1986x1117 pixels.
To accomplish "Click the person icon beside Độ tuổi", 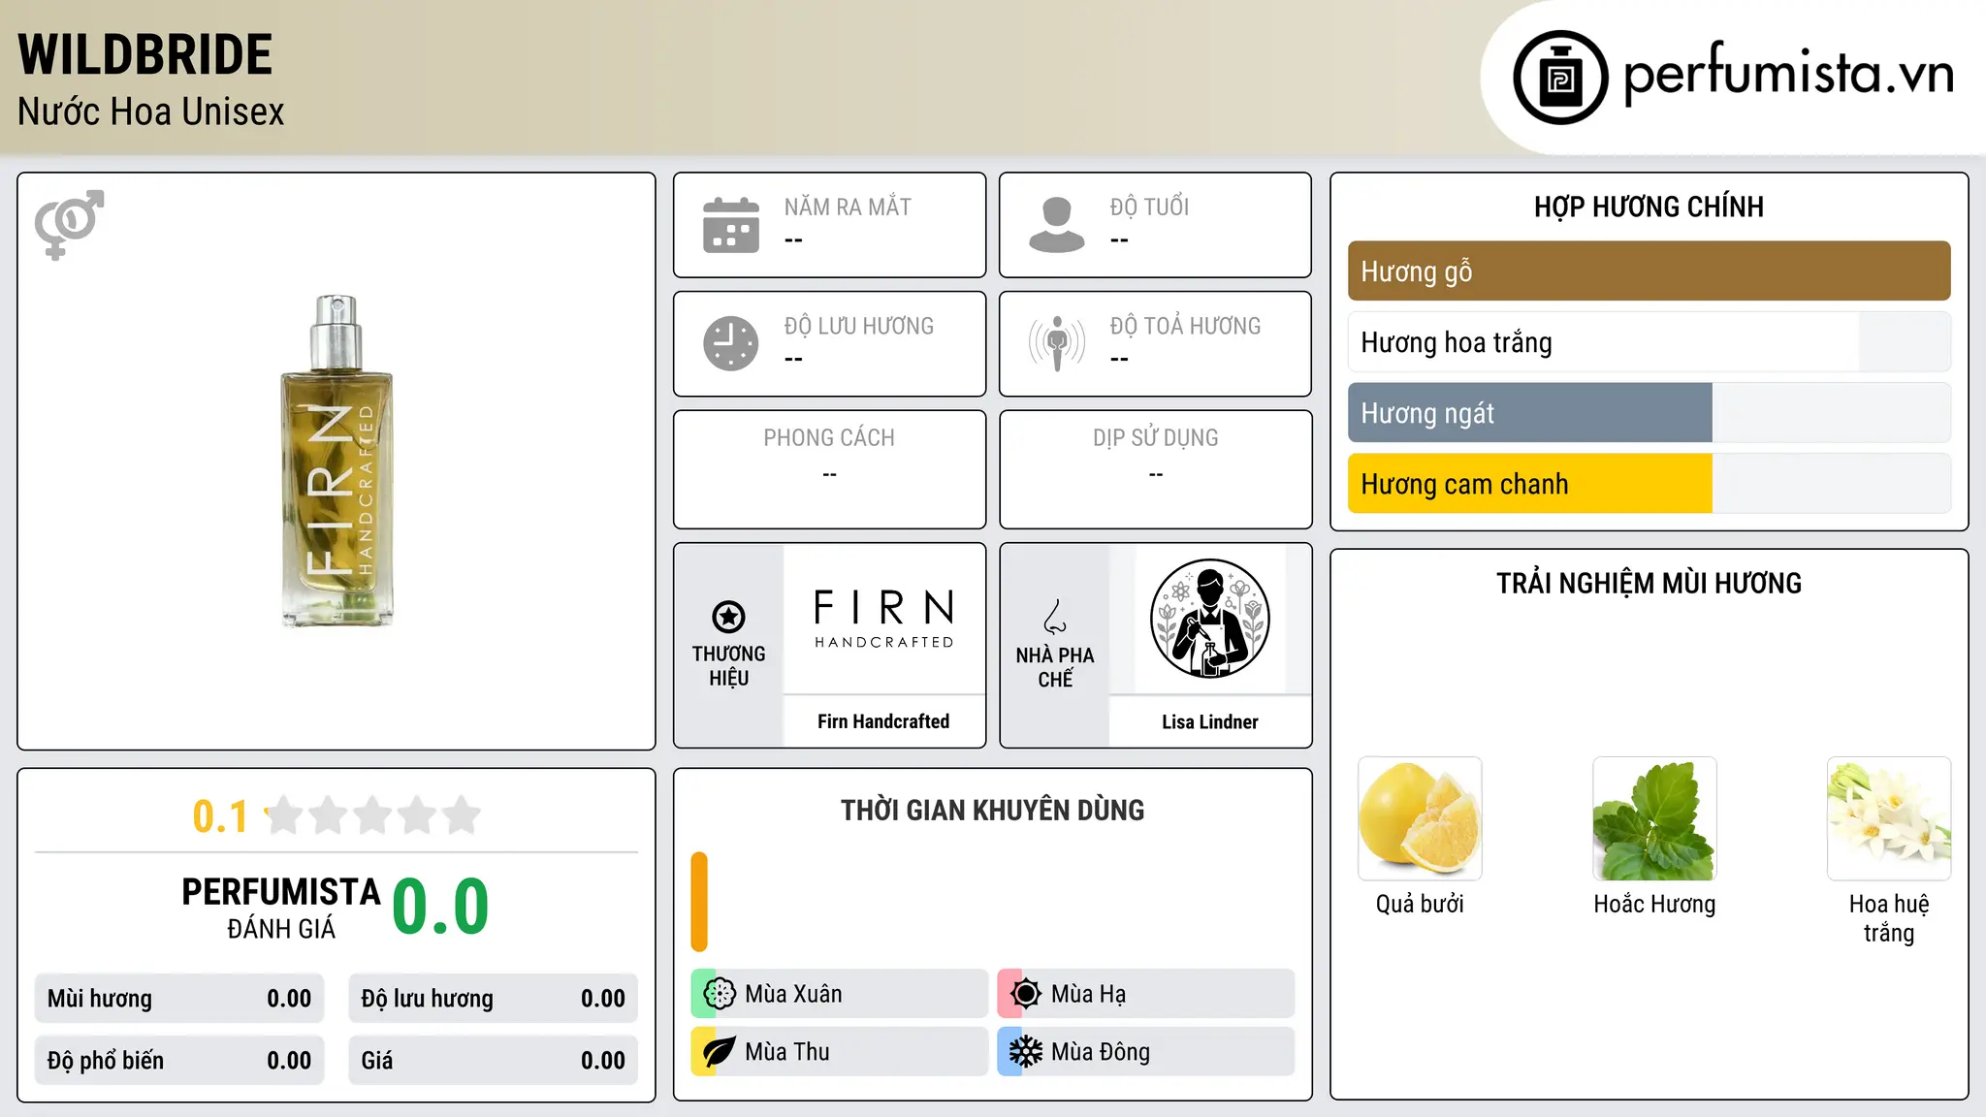I will pos(1057,225).
